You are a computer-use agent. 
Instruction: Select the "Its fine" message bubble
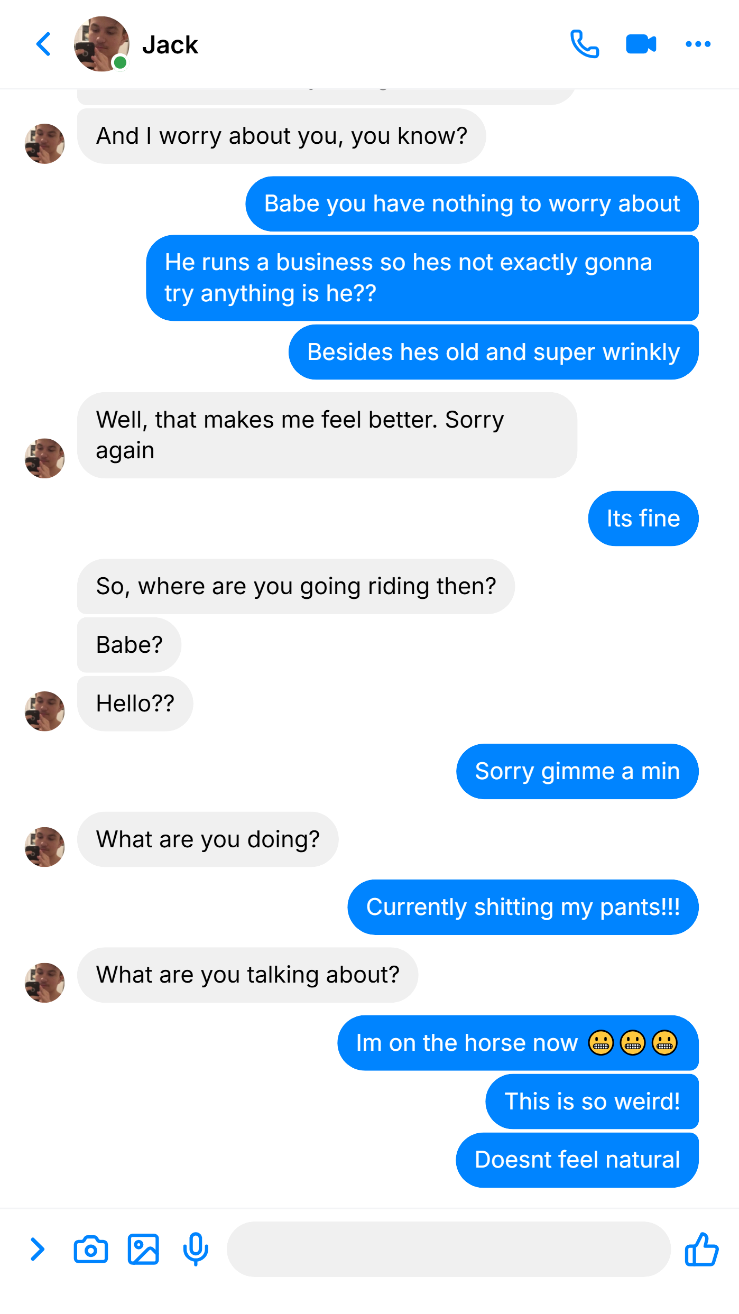(x=643, y=519)
